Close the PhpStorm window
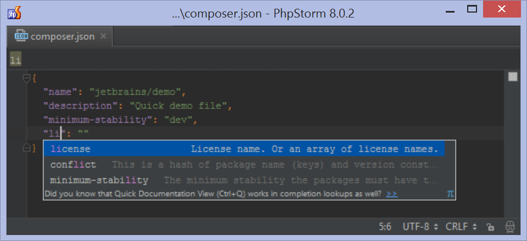The height and width of the screenshot is (241, 527). pos(501,9)
